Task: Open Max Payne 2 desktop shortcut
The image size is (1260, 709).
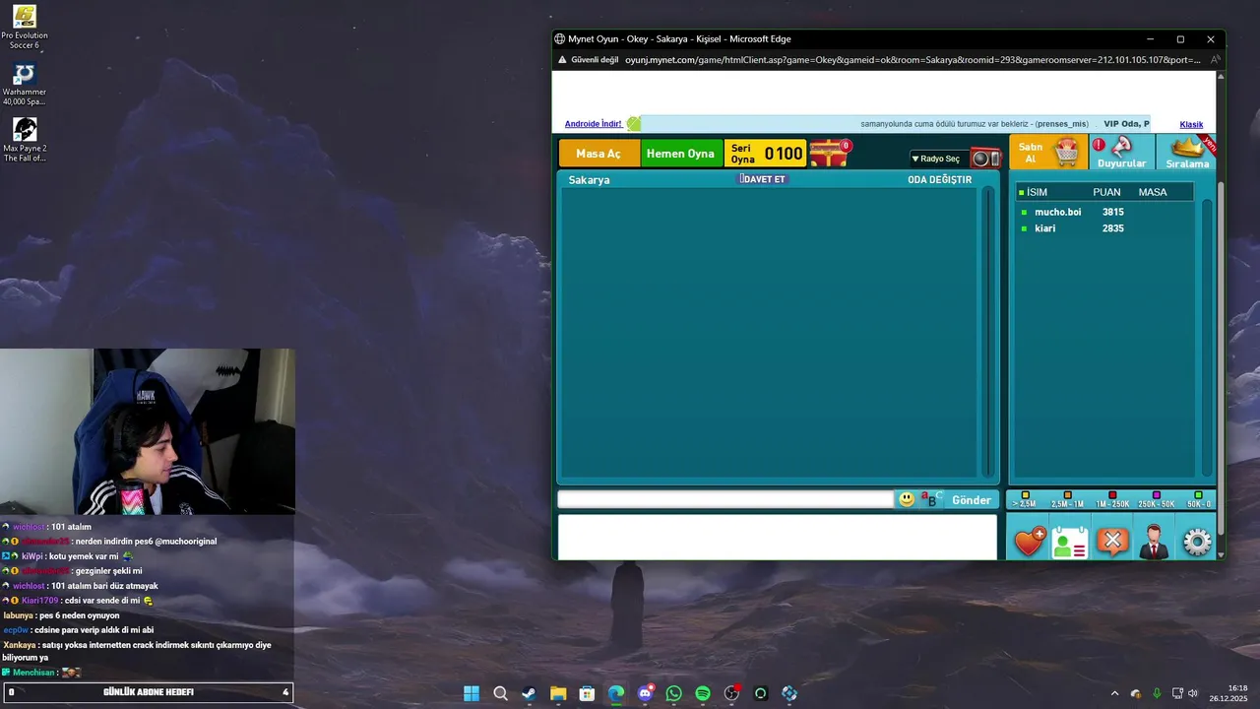Action: [x=25, y=140]
